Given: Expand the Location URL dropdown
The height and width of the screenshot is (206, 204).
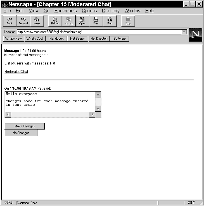Looking at the screenshot, I should 184,32.
